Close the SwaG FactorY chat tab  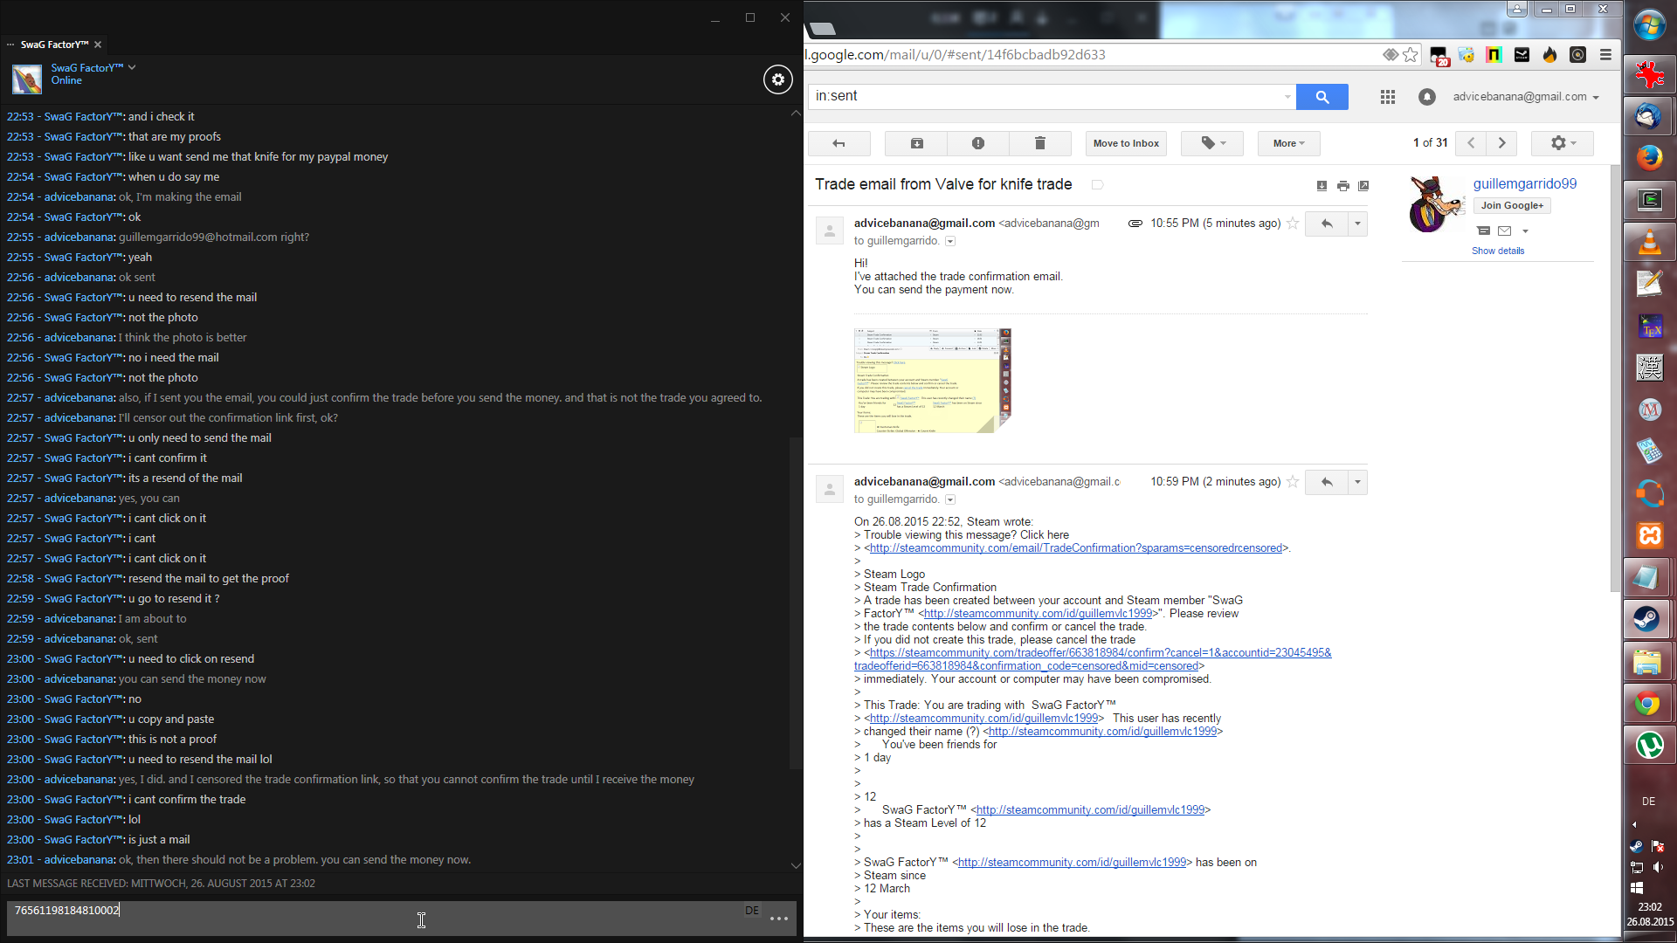tap(98, 45)
